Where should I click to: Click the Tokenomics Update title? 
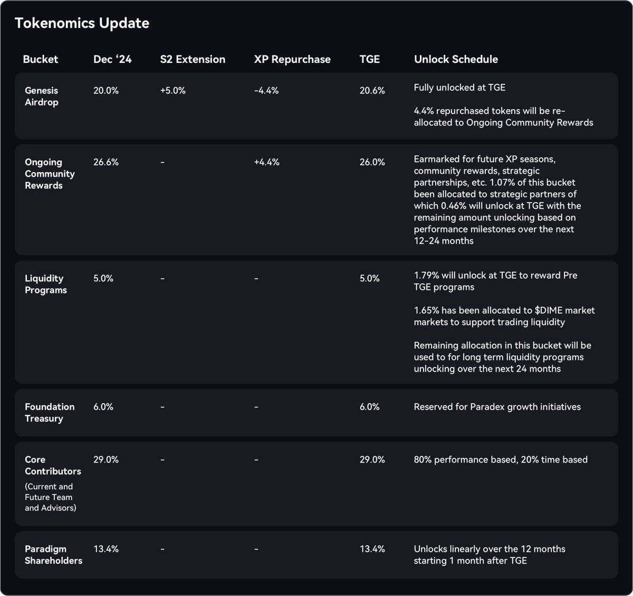pyautogui.click(x=82, y=23)
